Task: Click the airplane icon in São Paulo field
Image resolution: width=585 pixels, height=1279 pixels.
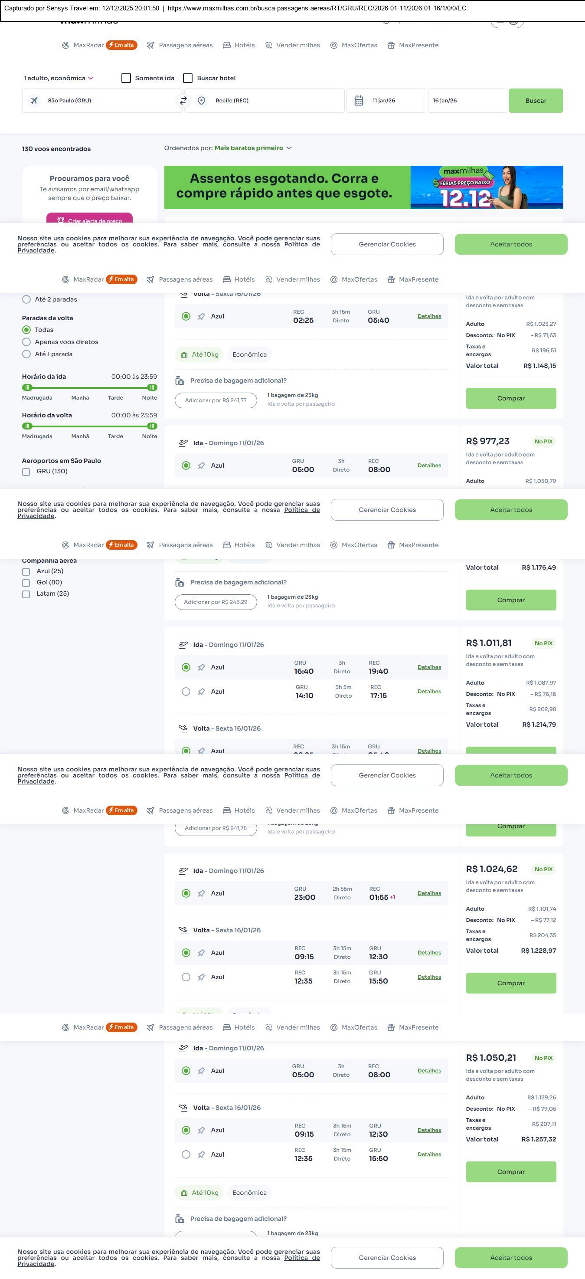Action: (x=34, y=101)
